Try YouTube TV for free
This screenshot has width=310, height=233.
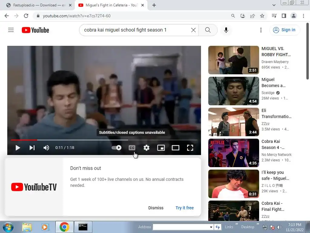click(x=185, y=208)
